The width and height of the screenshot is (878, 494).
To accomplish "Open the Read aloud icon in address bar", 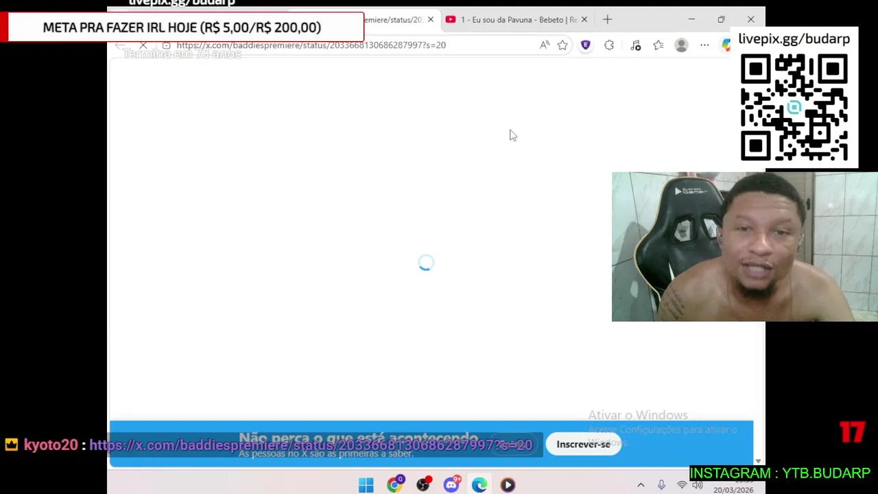I will (545, 45).
